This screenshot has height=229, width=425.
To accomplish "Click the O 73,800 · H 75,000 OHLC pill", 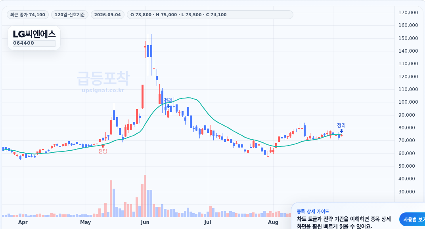I will tap(210, 15).
